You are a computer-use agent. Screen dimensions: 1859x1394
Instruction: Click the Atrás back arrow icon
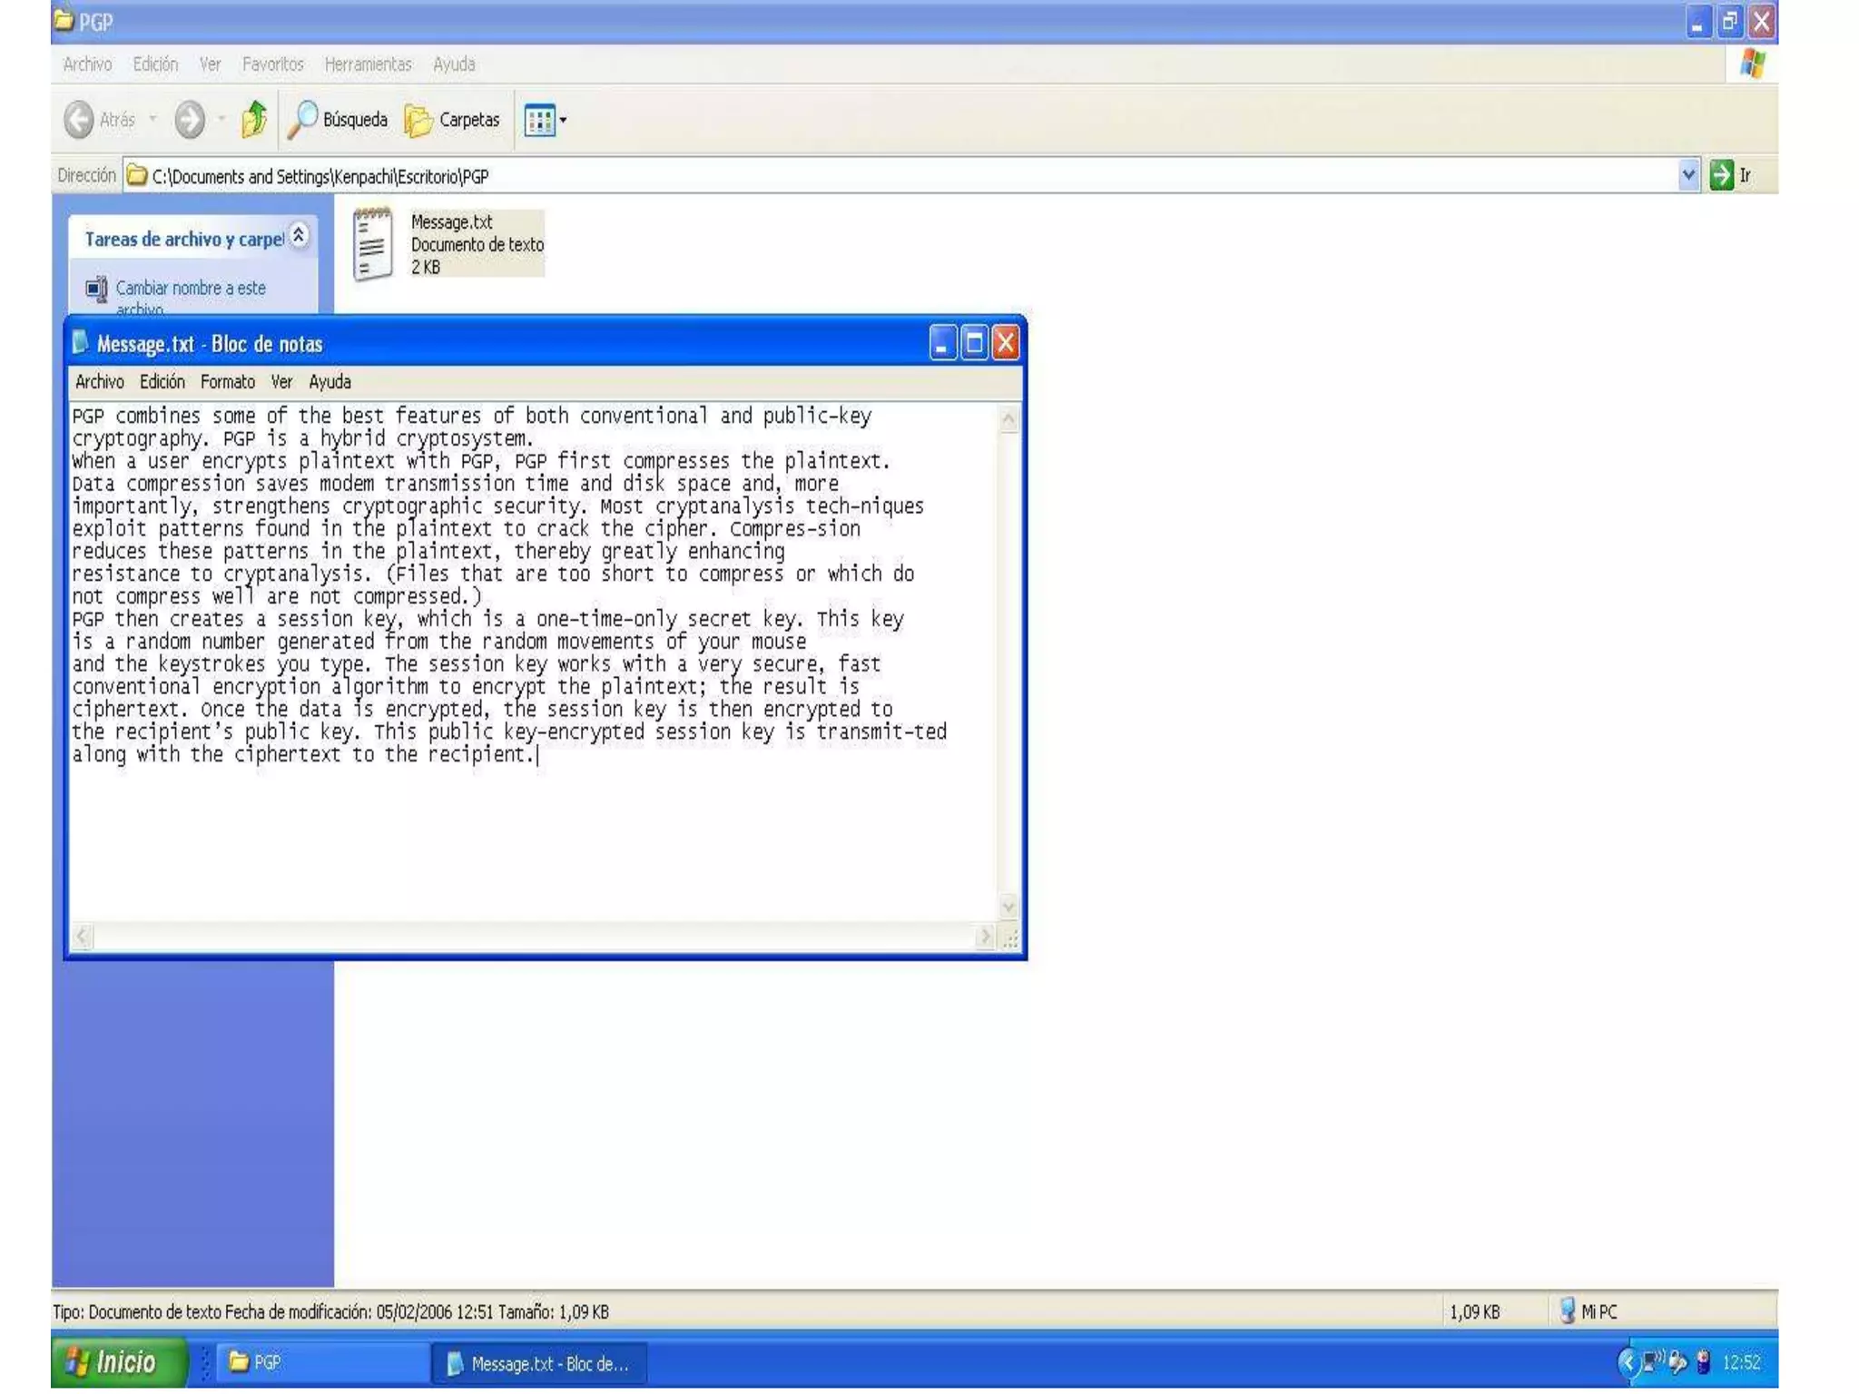[80, 119]
